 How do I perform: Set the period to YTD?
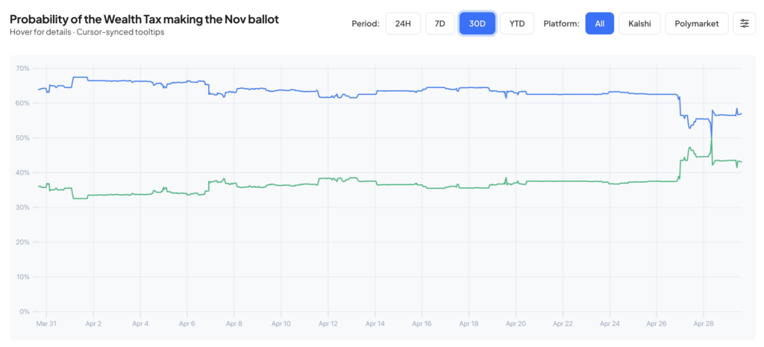click(x=516, y=24)
